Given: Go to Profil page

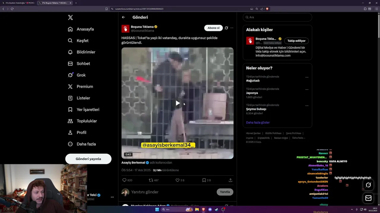Looking at the screenshot, I should point(77,133).
